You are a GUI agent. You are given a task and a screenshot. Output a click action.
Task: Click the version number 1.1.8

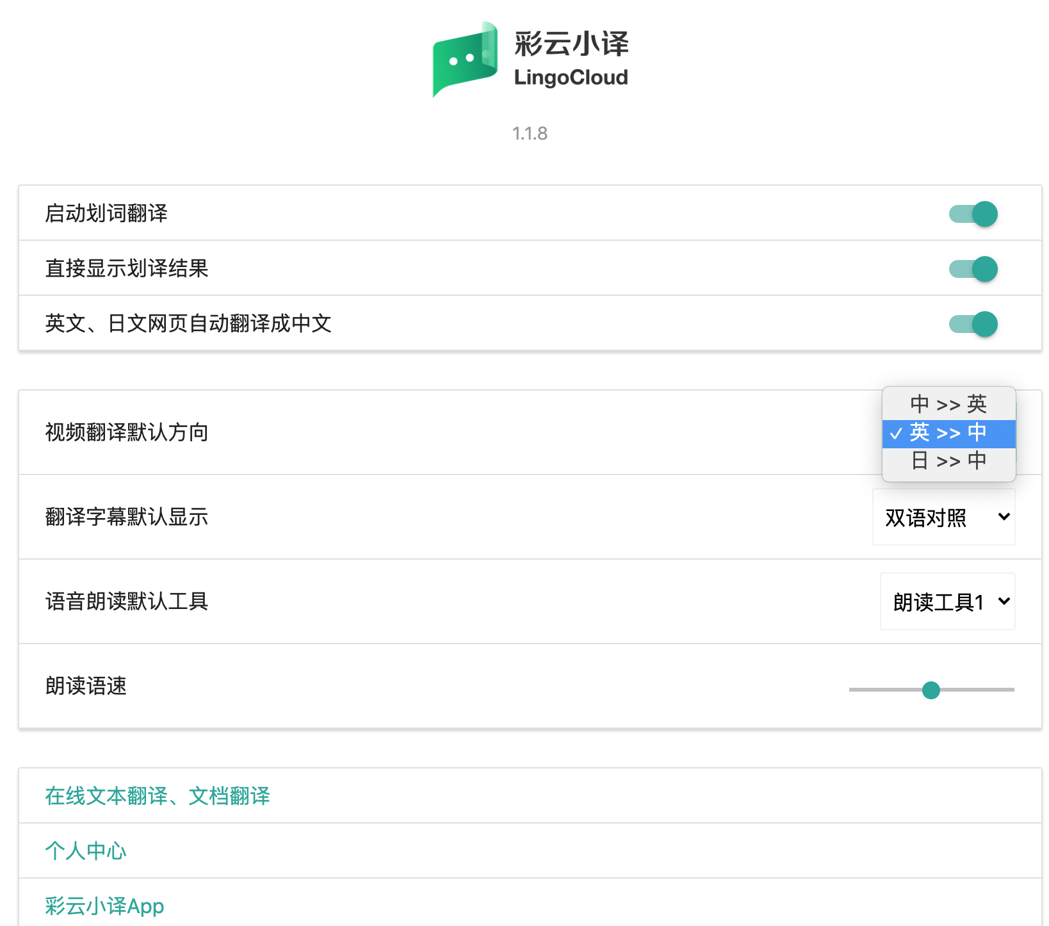click(x=530, y=134)
